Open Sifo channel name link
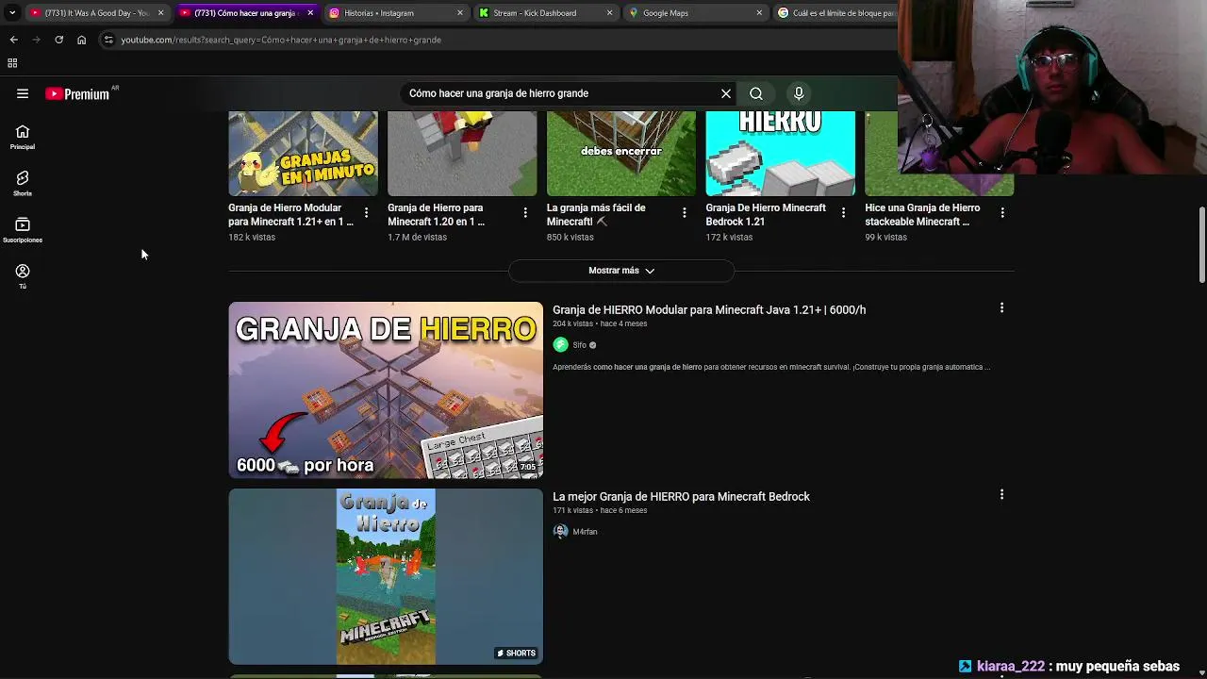This screenshot has width=1207, height=679. click(579, 345)
